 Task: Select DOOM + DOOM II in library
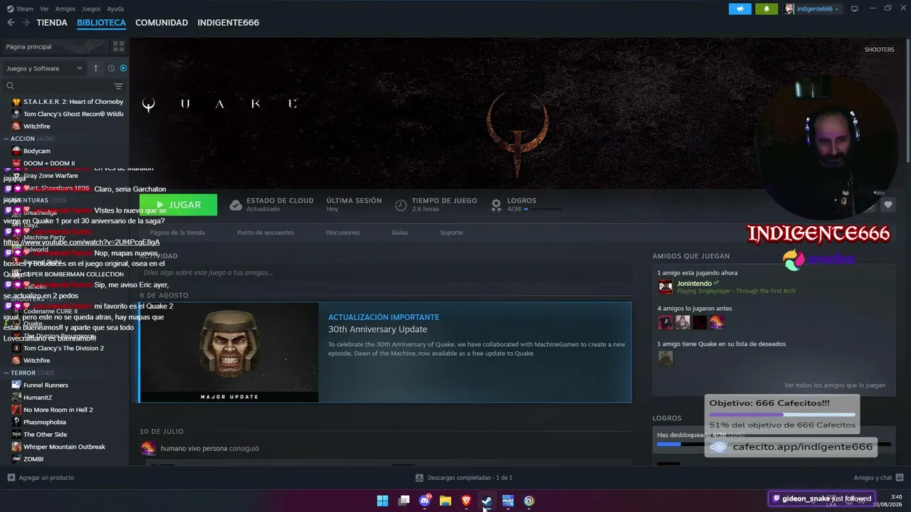tap(49, 164)
